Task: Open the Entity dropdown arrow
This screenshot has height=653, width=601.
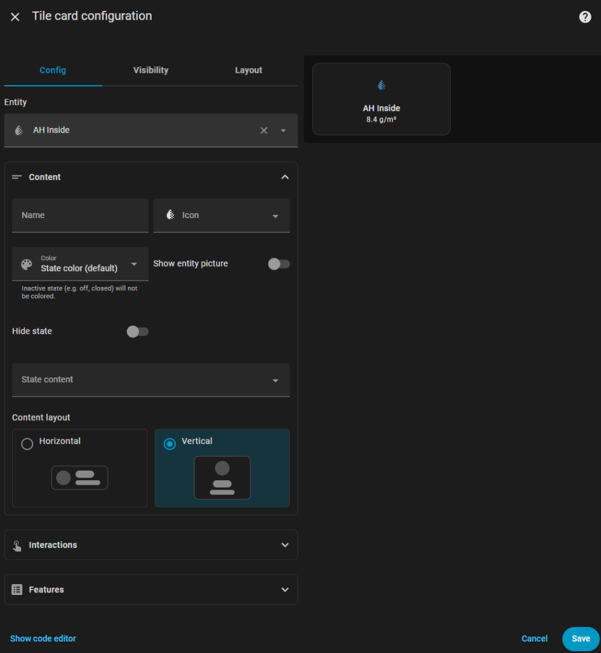Action: coord(283,130)
